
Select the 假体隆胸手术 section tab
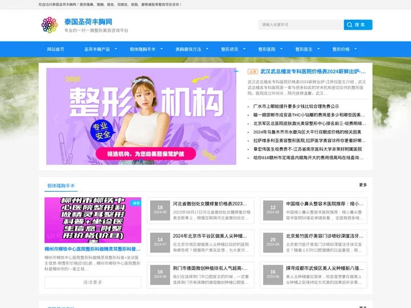[61, 185]
